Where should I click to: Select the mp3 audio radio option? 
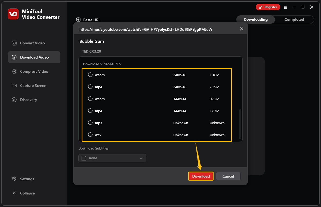(90, 123)
